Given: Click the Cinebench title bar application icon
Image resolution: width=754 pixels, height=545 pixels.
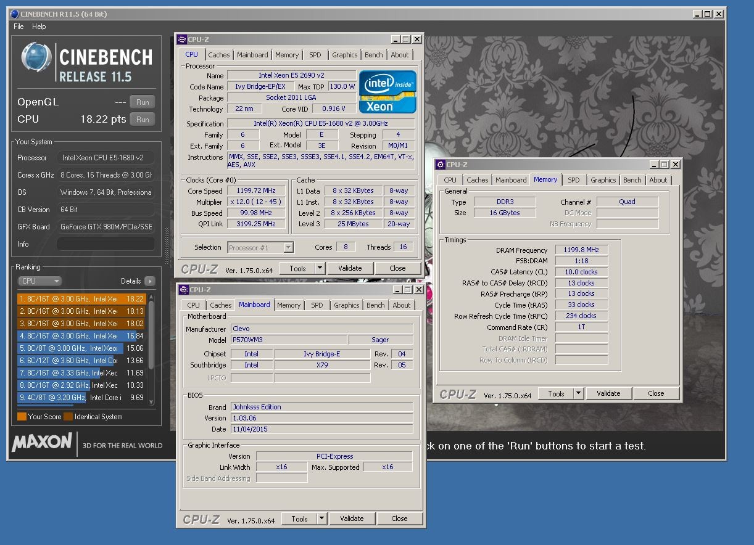Looking at the screenshot, I should (14, 14).
